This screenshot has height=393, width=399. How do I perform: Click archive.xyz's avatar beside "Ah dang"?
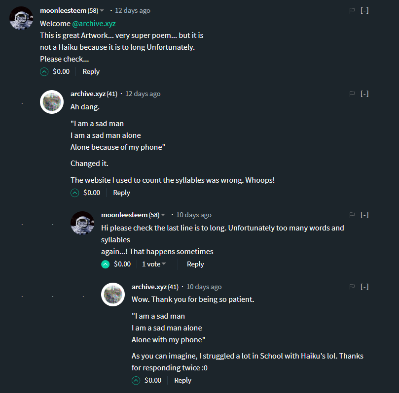click(52, 102)
